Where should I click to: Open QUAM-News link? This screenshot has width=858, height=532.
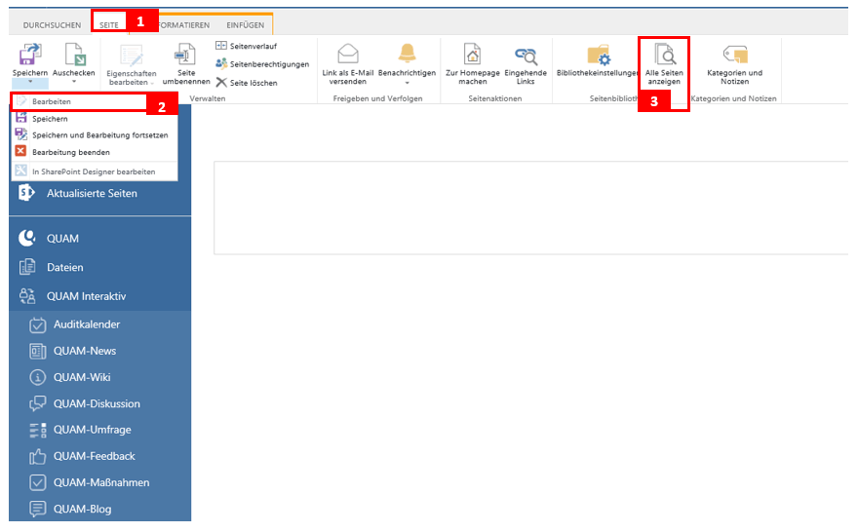pos(85,351)
